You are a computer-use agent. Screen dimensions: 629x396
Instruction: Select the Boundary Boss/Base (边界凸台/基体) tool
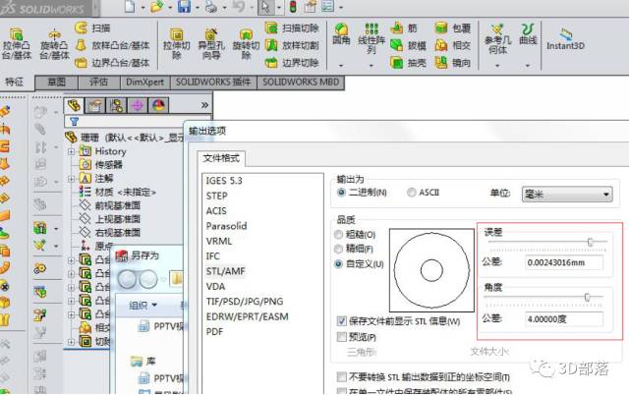112,63
